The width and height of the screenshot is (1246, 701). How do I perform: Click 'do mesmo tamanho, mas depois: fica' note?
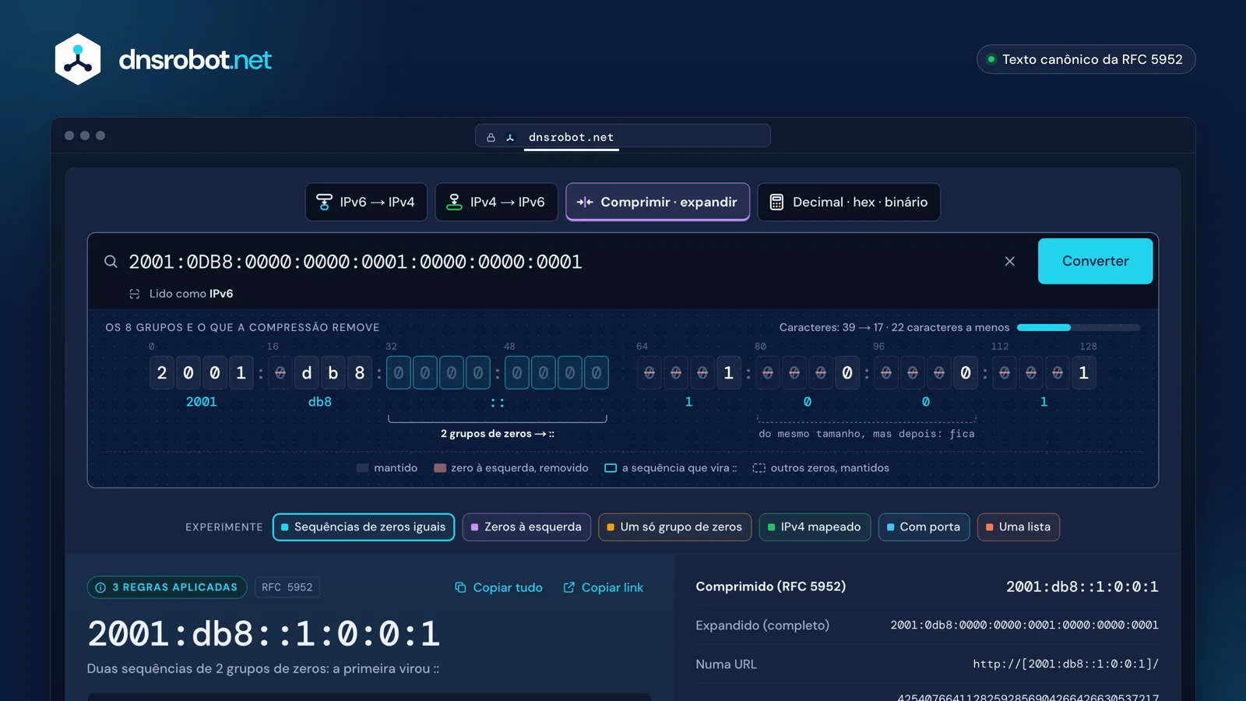867,434
